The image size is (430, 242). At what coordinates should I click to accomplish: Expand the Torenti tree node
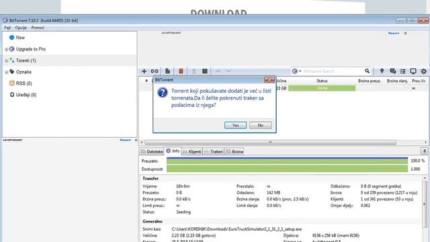point(6,61)
